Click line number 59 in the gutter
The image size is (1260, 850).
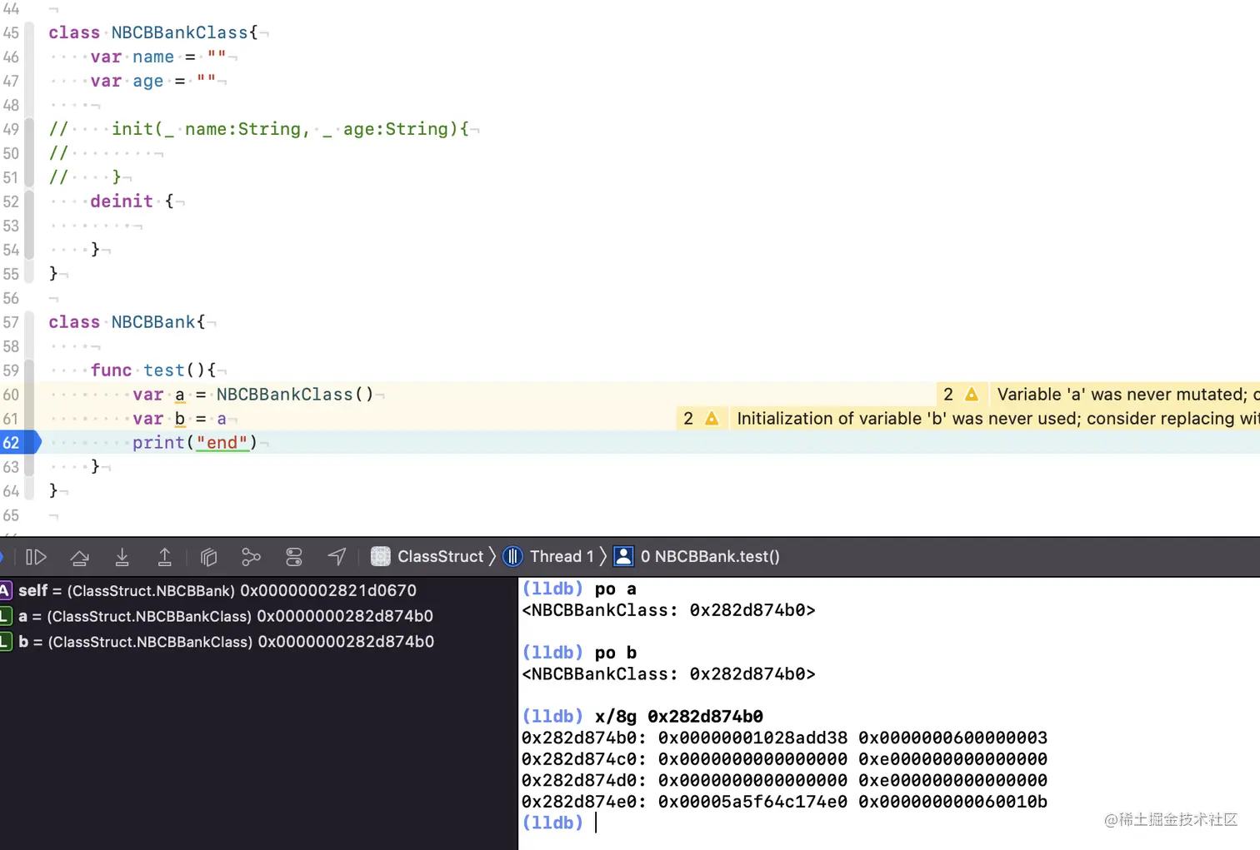pyautogui.click(x=11, y=371)
